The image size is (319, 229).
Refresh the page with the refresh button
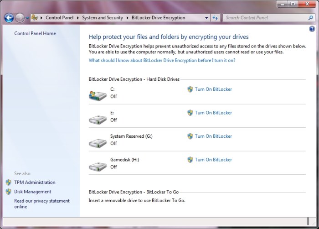215,18
